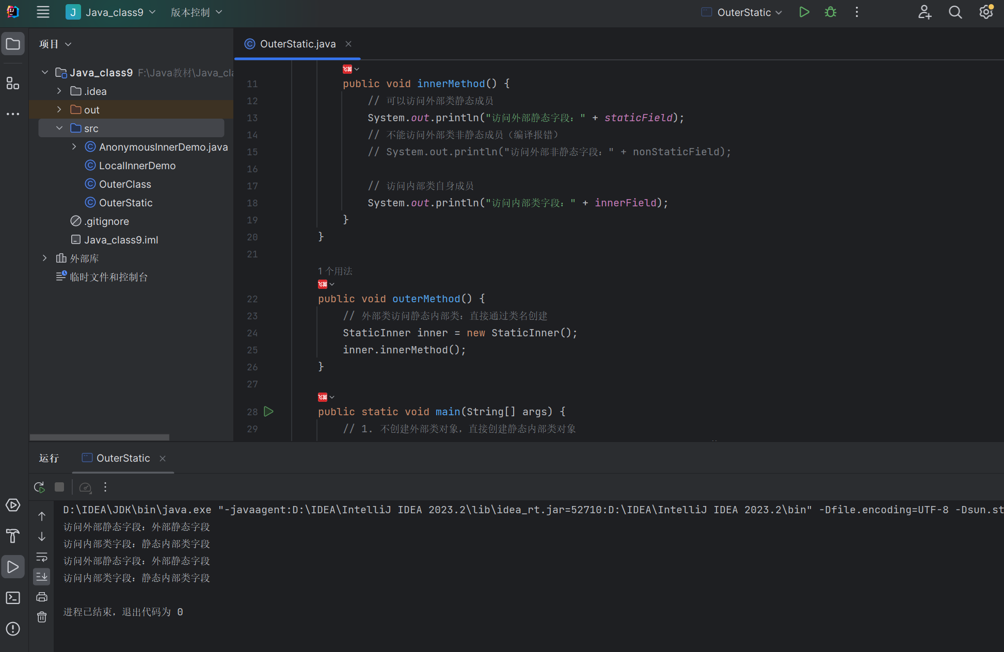This screenshot has height=652, width=1004.
Task: Toggle the Project tool window folder icon
Action: (x=13, y=44)
